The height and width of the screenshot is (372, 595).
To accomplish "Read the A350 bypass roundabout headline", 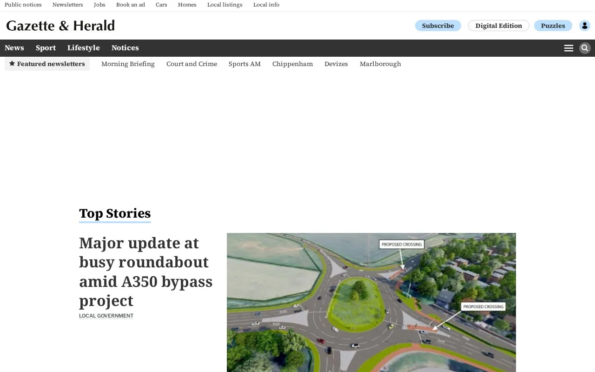I will pyautogui.click(x=146, y=272).
